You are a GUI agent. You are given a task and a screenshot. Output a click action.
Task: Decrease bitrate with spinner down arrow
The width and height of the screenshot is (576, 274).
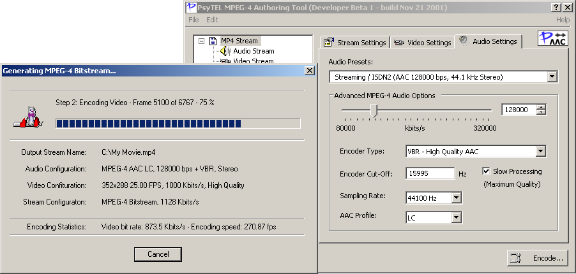click(542, 112)
